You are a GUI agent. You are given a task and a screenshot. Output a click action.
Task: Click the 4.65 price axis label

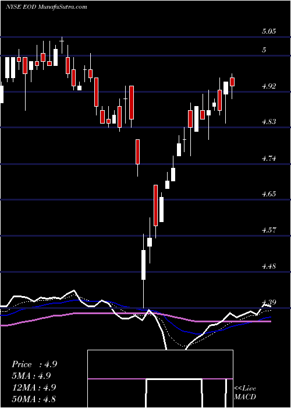coord(269,194)
